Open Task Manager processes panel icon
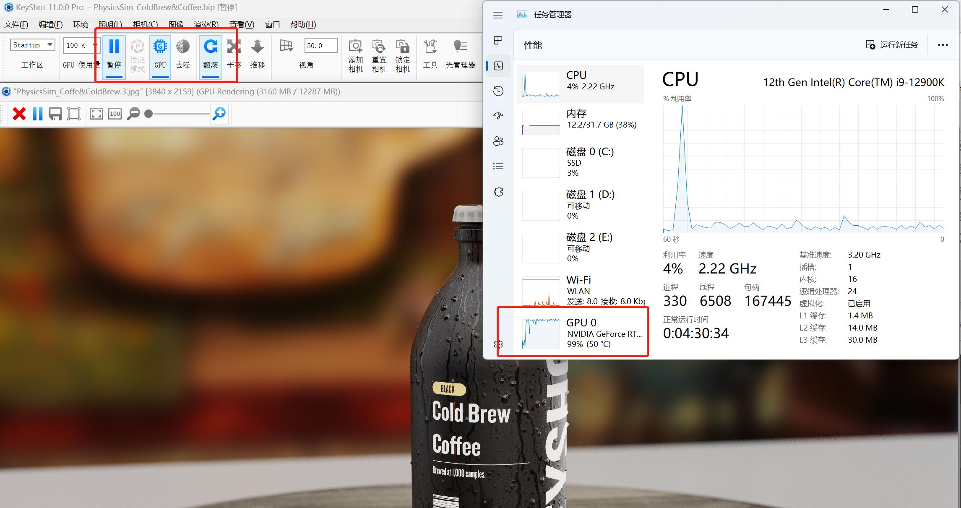Viewport: 961px width, 508px height. pyautogui.click(x=497, y=41)
